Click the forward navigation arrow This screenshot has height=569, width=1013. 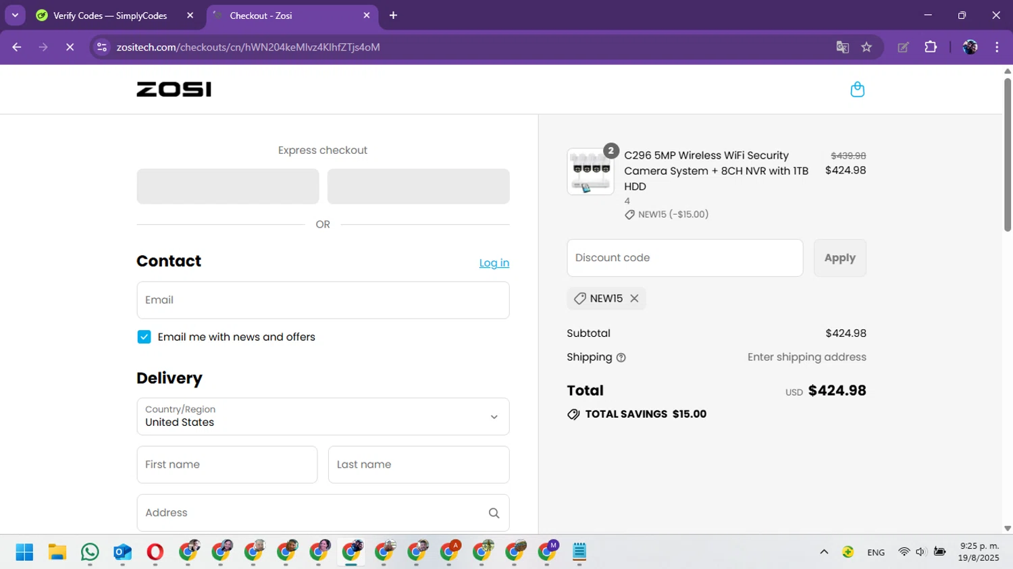coord(43,47)
